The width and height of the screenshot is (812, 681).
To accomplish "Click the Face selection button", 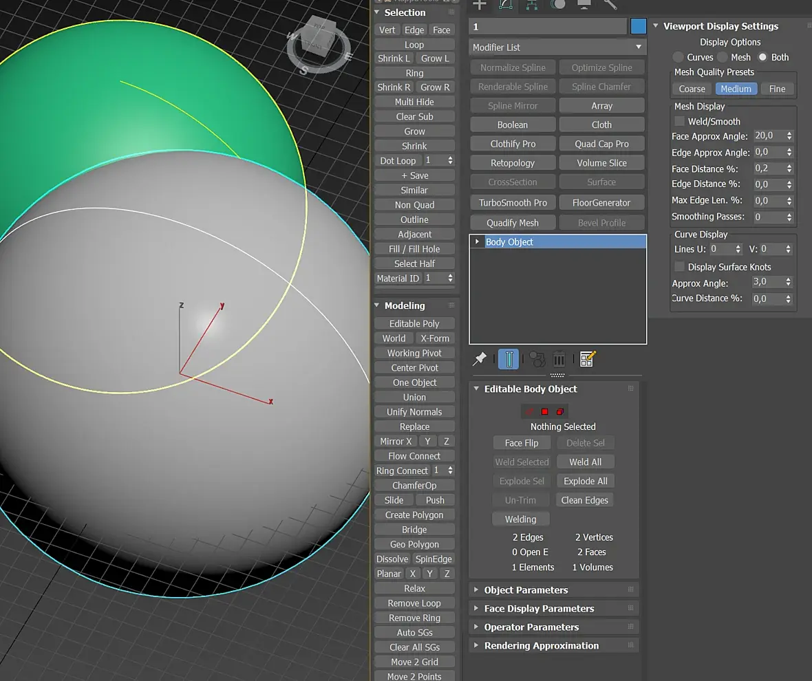I will pos(442,30).
